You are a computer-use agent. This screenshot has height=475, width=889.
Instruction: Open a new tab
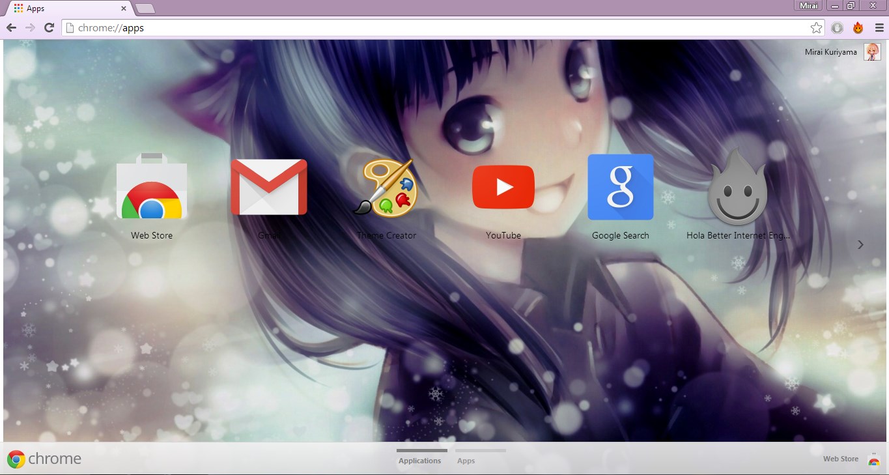145,8
